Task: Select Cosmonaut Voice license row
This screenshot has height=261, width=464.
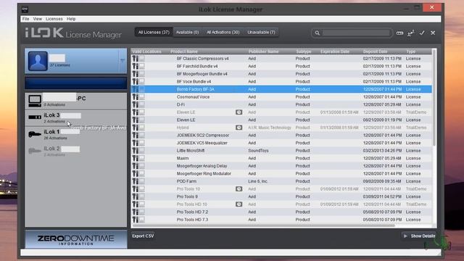Action: pos(281,97)
